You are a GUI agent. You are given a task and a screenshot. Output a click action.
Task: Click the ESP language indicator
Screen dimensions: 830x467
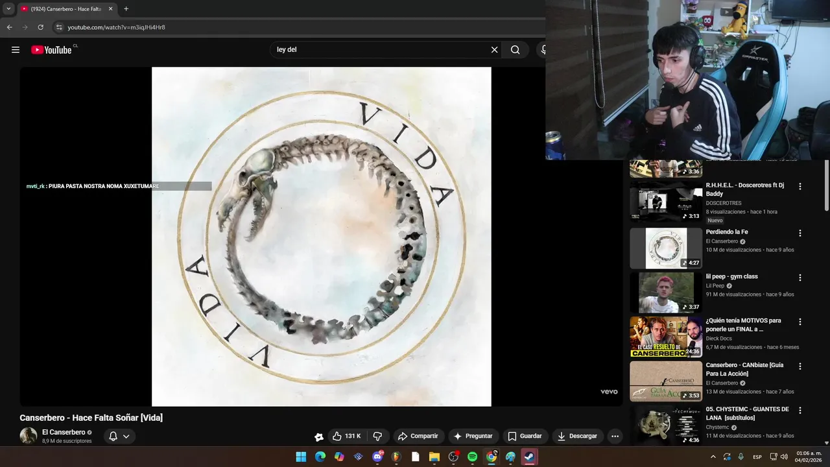tap(757, 457)
